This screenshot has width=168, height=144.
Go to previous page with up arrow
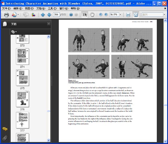(x=43, y=15)
